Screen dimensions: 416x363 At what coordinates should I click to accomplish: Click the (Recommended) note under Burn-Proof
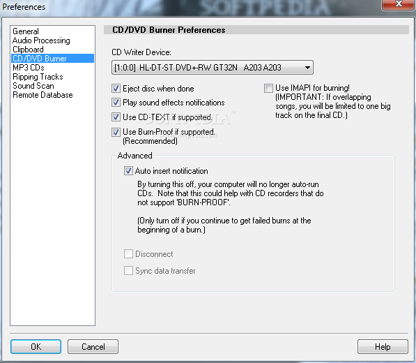(150, 141)
